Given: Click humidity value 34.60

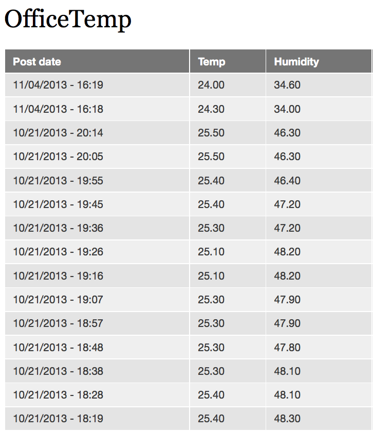Looking at the screenshot, I should (x=287, y=85).
